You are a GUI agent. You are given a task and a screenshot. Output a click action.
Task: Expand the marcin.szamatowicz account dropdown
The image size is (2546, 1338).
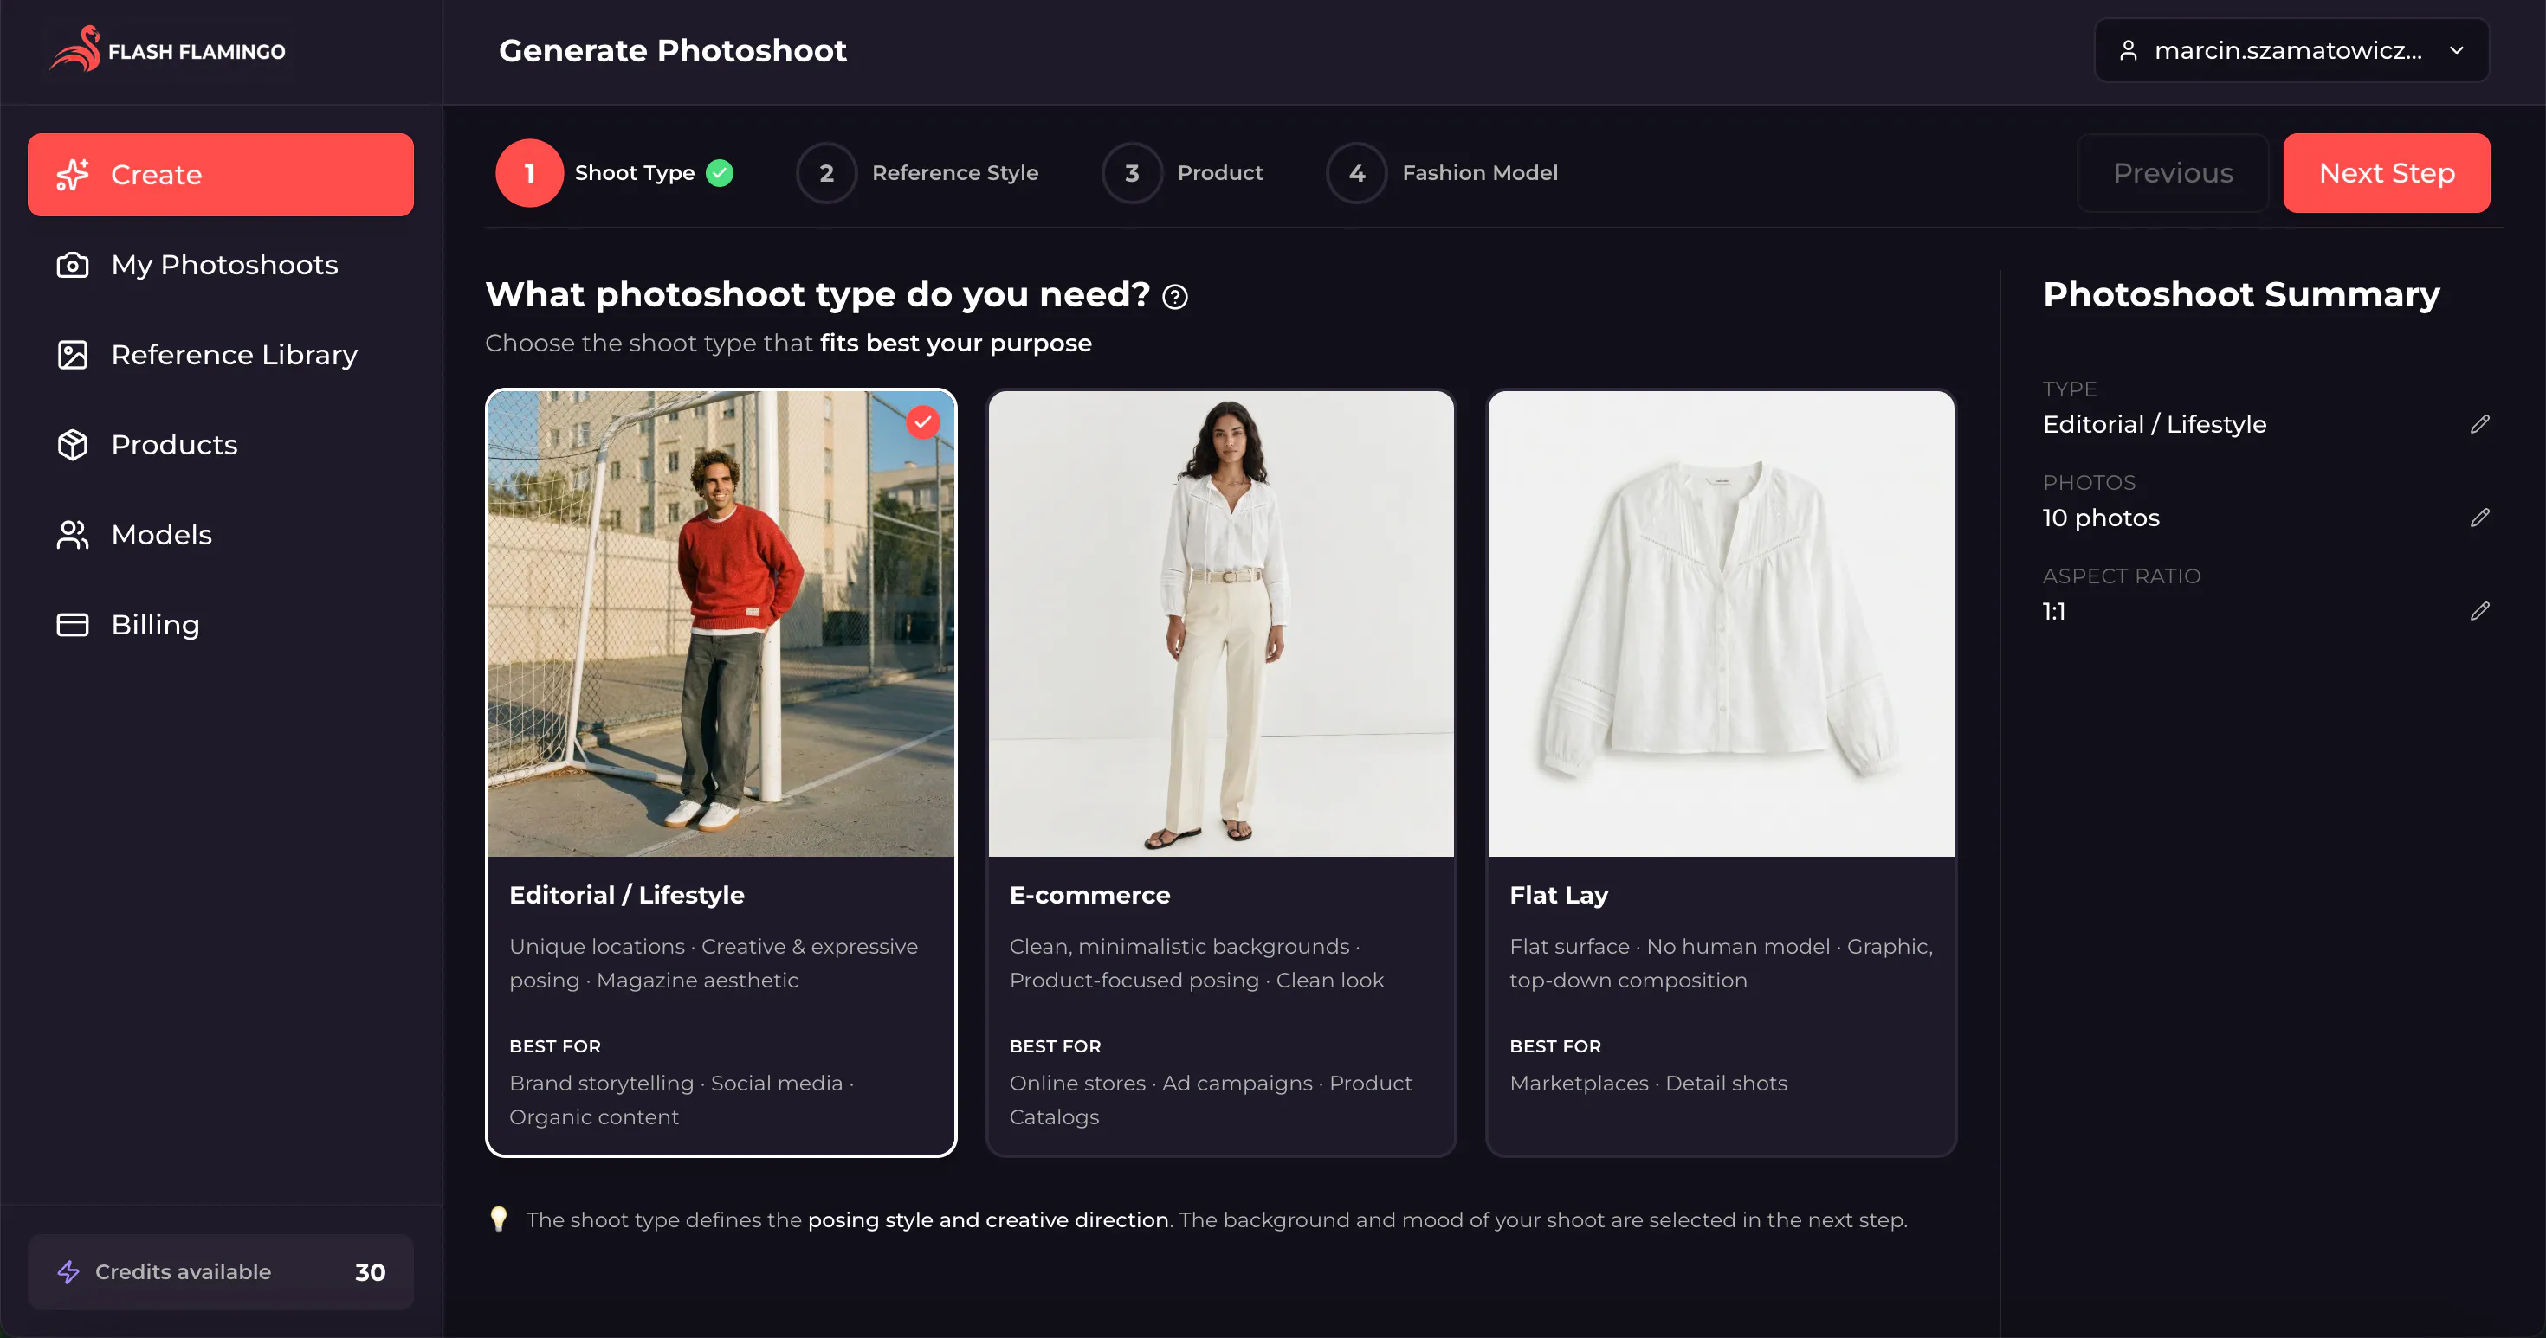point(2291,50)
